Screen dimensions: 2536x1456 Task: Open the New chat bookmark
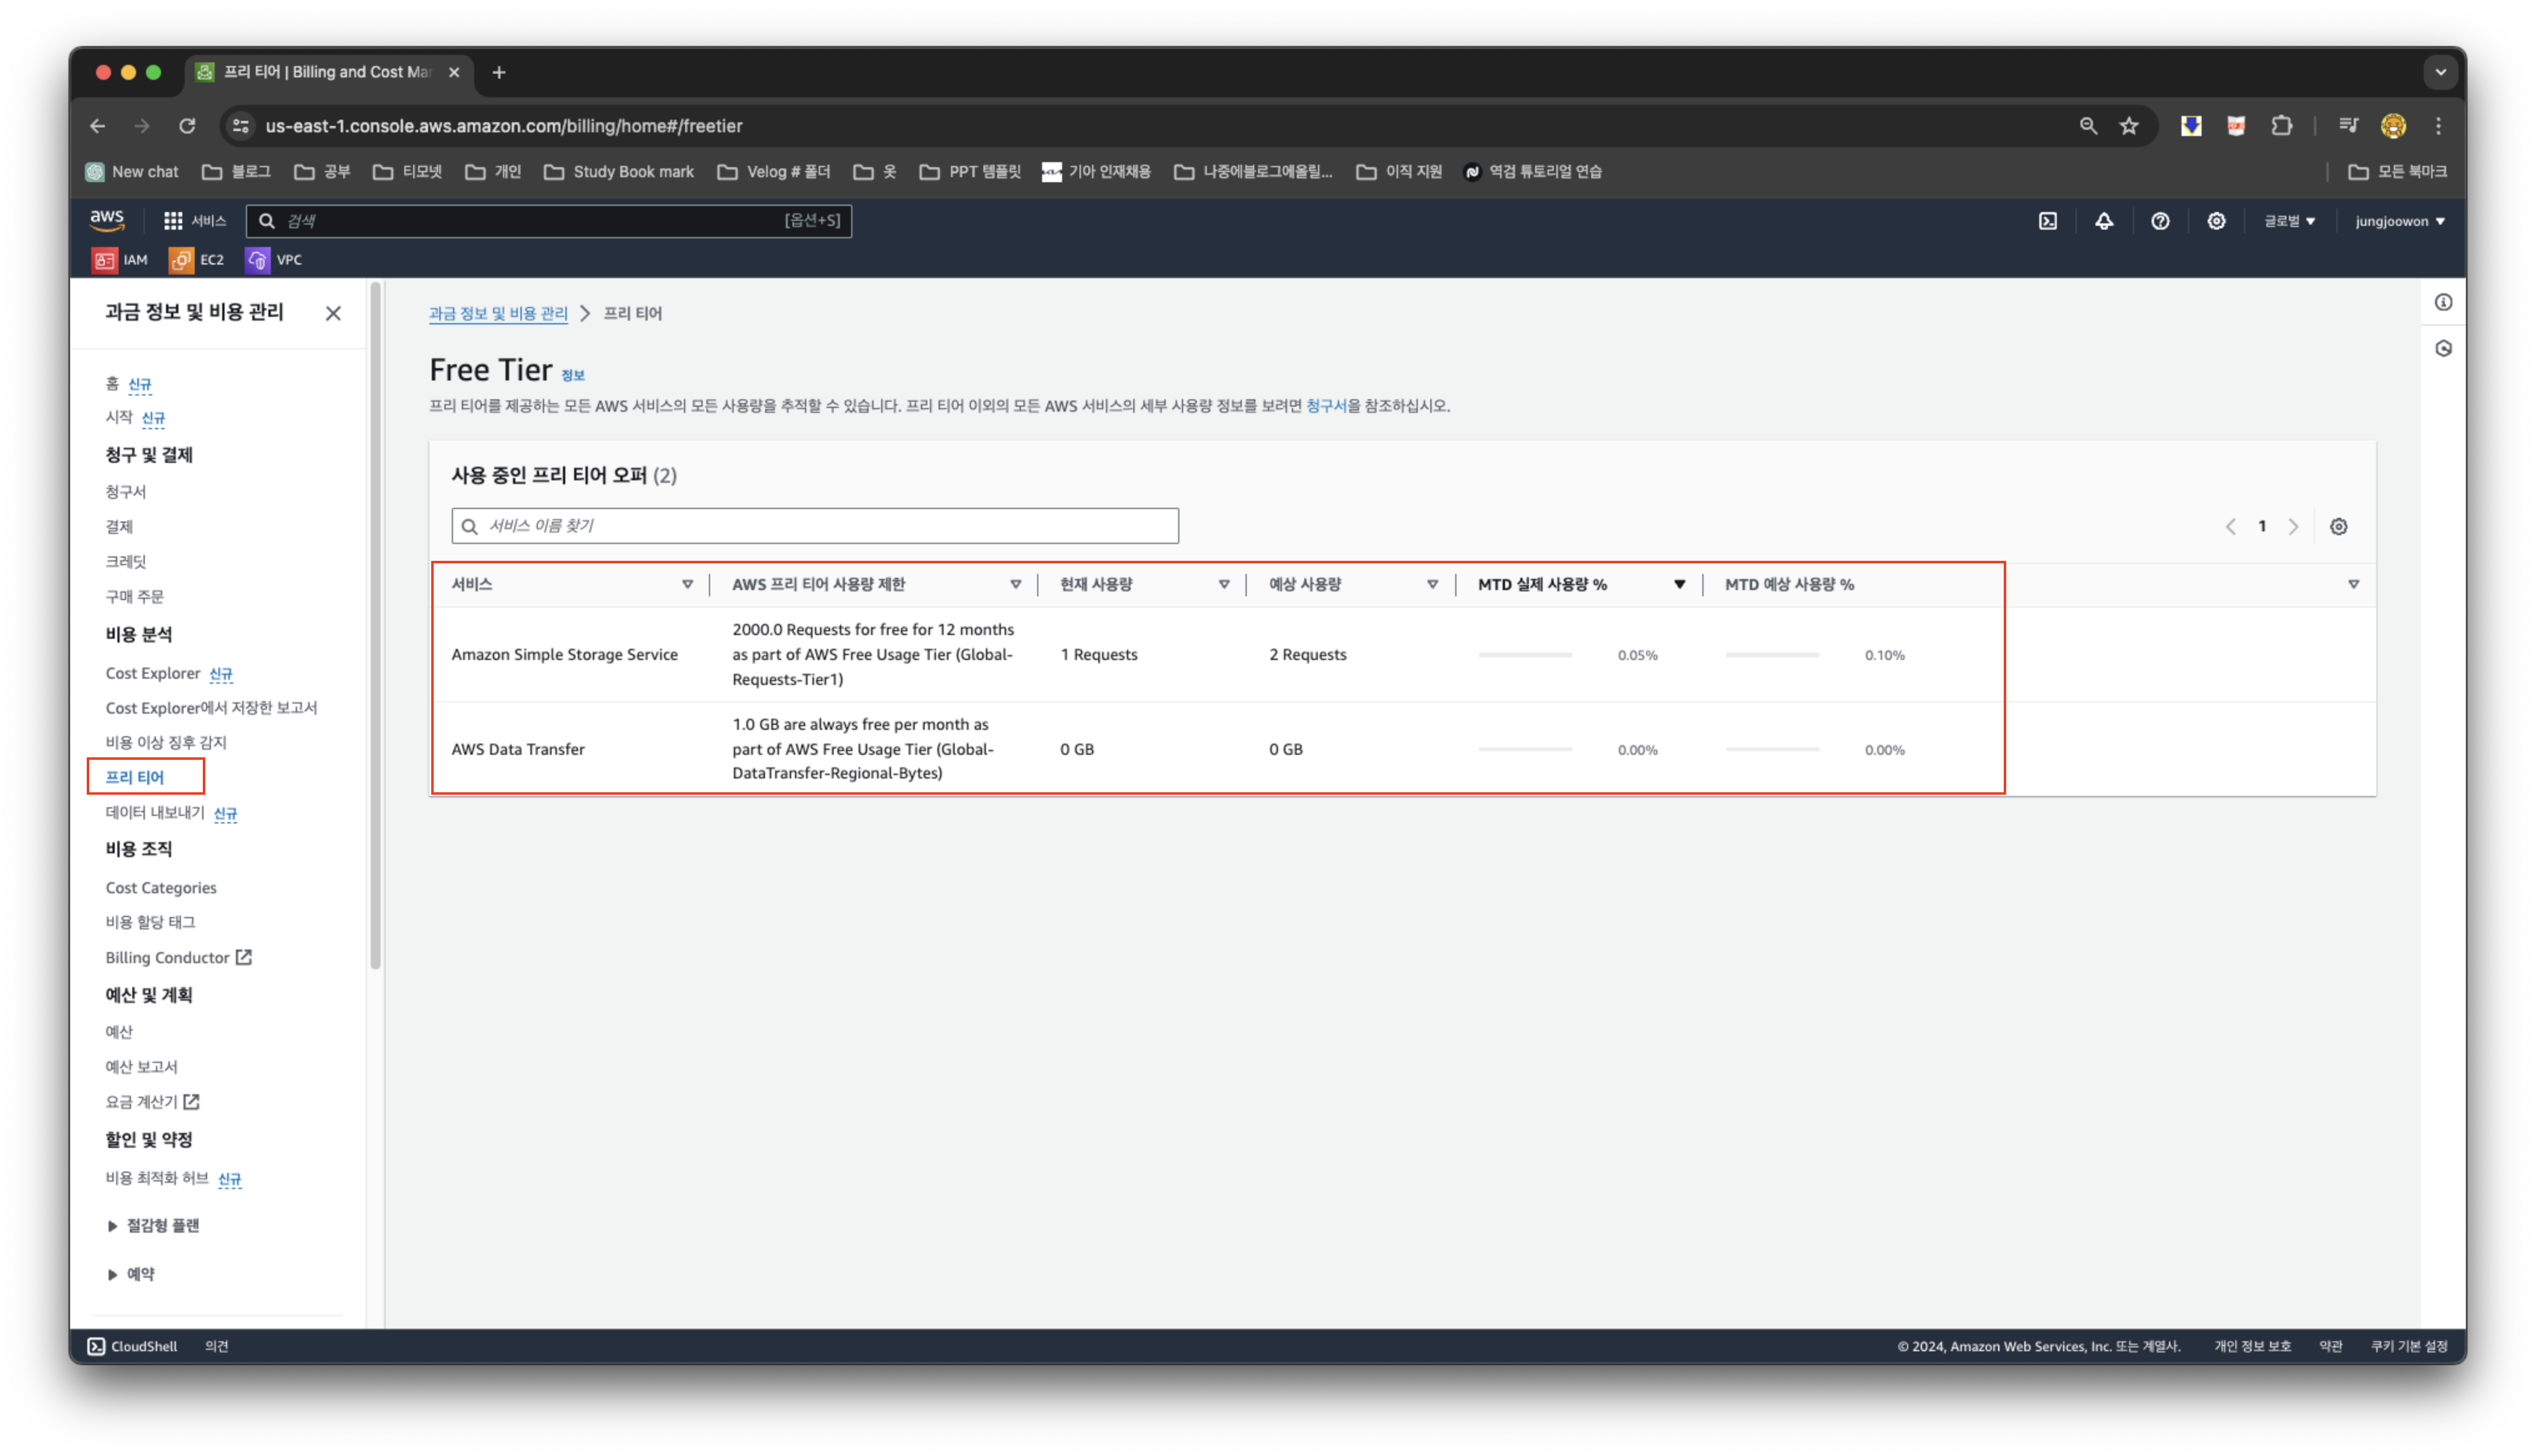(x=132, y=172)
